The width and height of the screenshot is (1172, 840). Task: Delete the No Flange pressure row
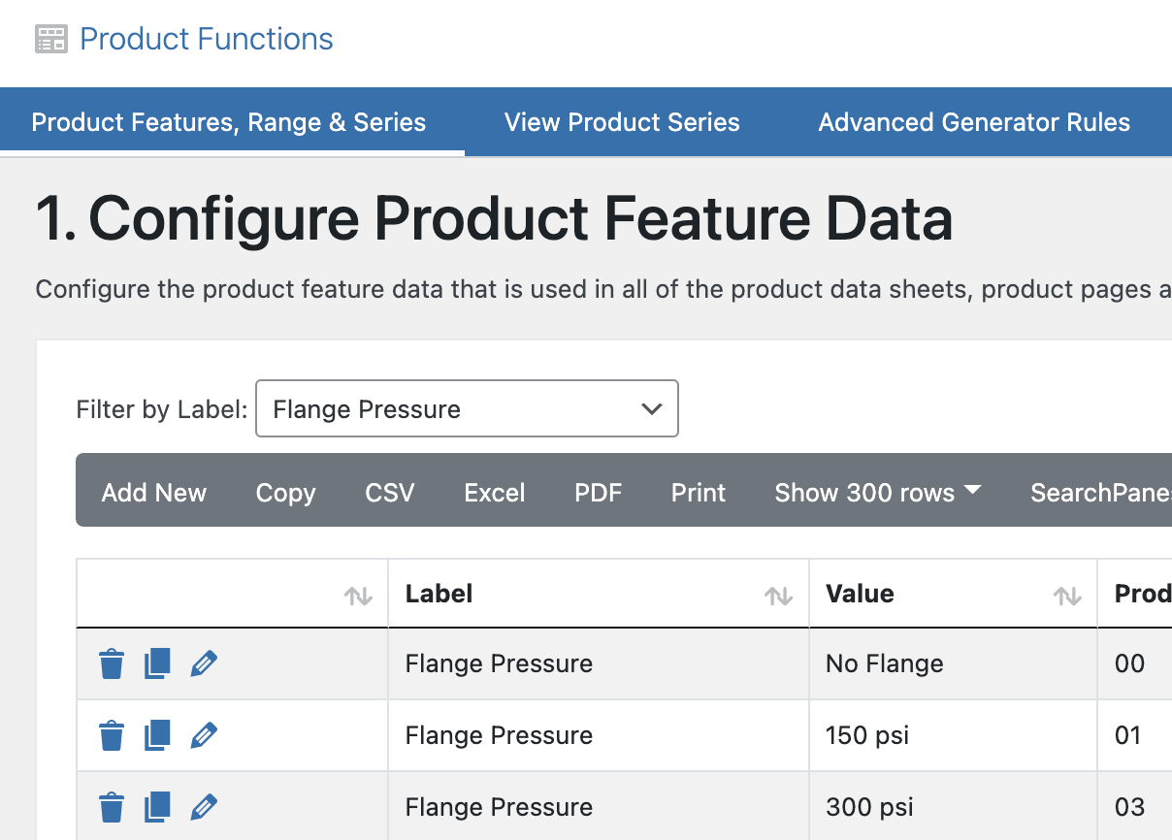click(x=111, y=663)
